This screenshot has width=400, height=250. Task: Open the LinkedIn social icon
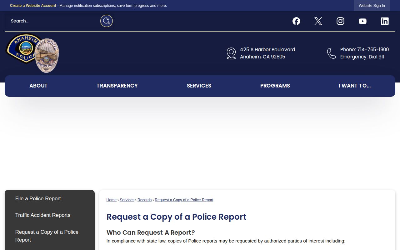[385, 21]
